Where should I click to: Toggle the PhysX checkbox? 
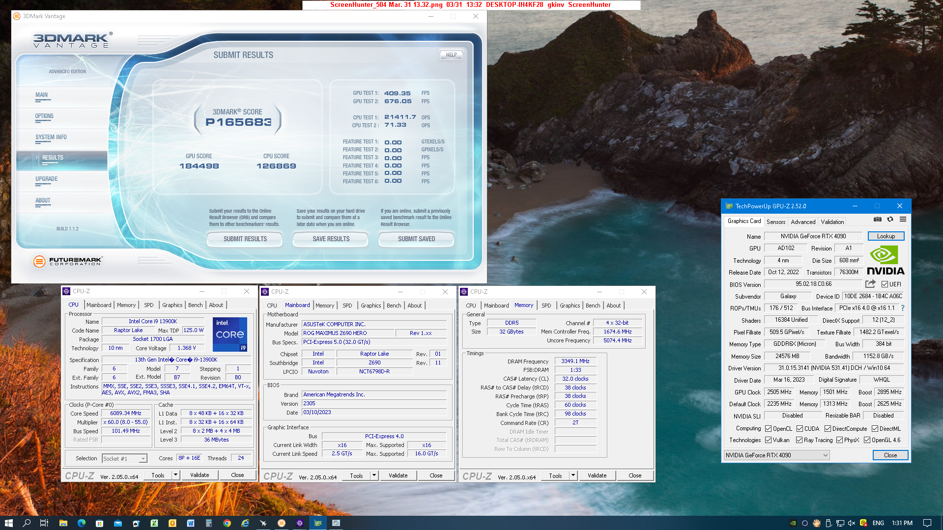[839, 440]
